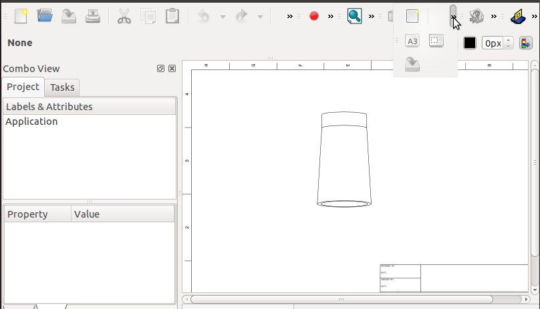Viewport: 540px width, 309px height.
Task: Open the undo history dropdown arrow
Action: click(223, 17)
